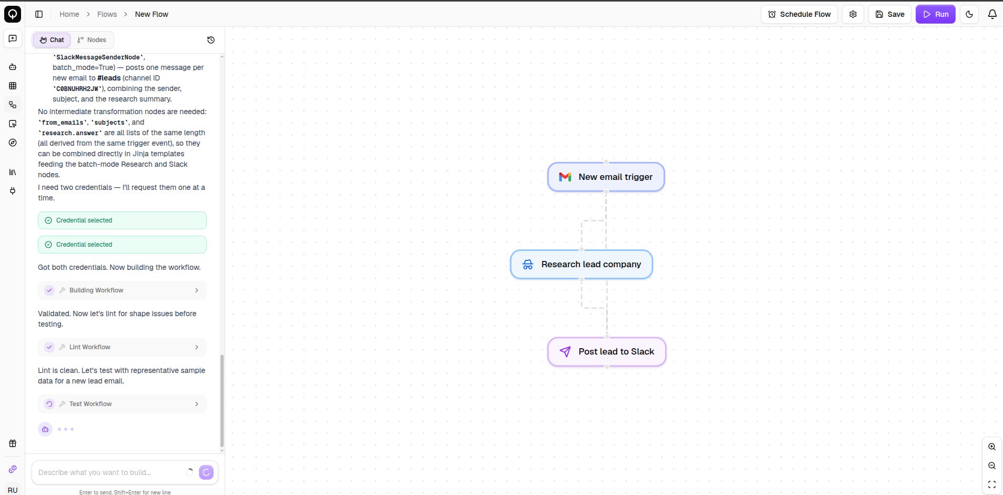Click the research agent icon on node
Viewport: 1003px width, 495px height.
[x=528, y=264]
